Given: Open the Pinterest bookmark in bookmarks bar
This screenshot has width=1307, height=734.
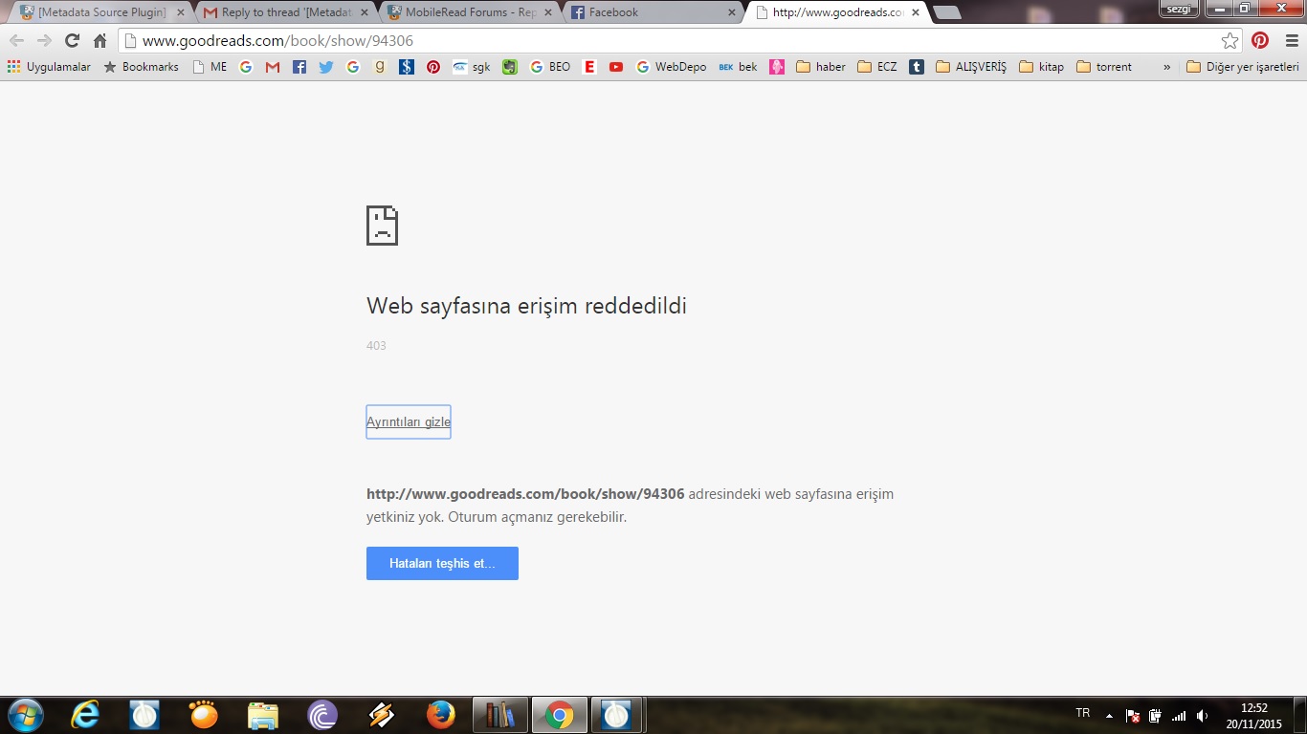Looking at the screenshot, I should click(433, 67).
